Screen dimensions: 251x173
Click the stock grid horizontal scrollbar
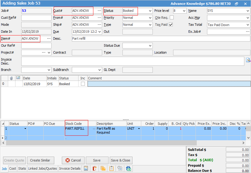pyautogui.click(x=121, y=143)
